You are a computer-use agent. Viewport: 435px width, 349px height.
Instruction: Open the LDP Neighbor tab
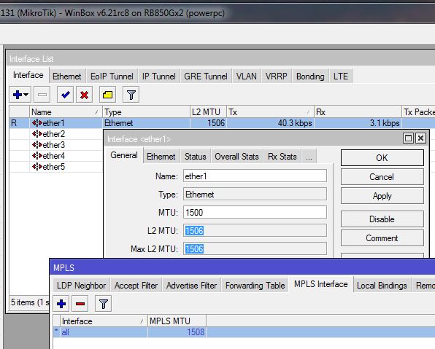[x=81, y=286]
